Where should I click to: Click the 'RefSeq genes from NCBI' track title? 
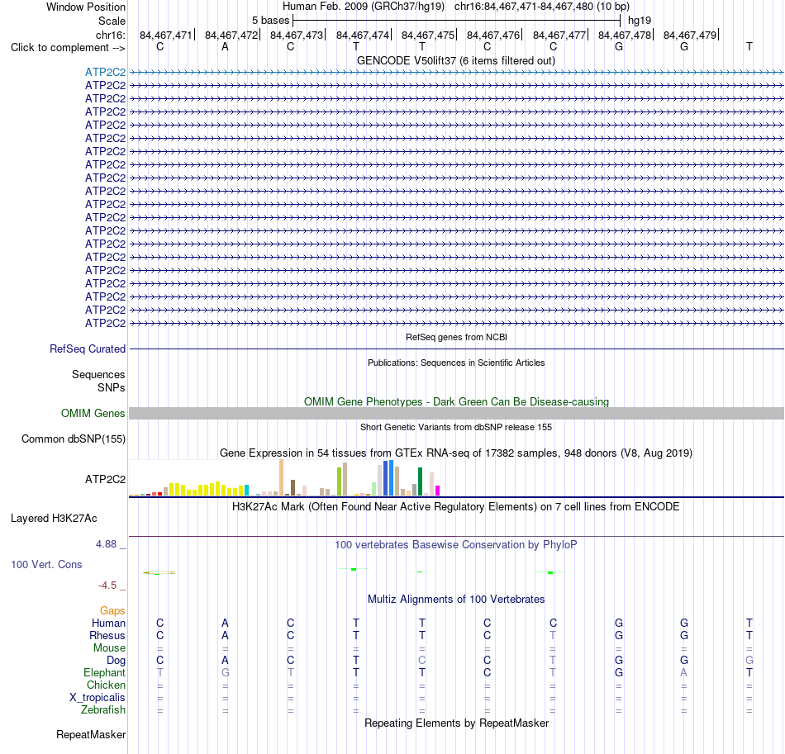[456, 337]
